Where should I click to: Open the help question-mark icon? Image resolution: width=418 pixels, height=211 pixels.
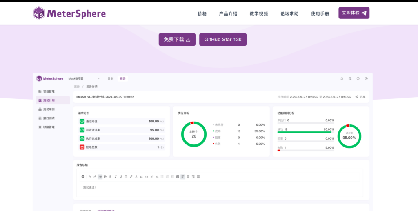pyautogui.click(x=358, y=79)
